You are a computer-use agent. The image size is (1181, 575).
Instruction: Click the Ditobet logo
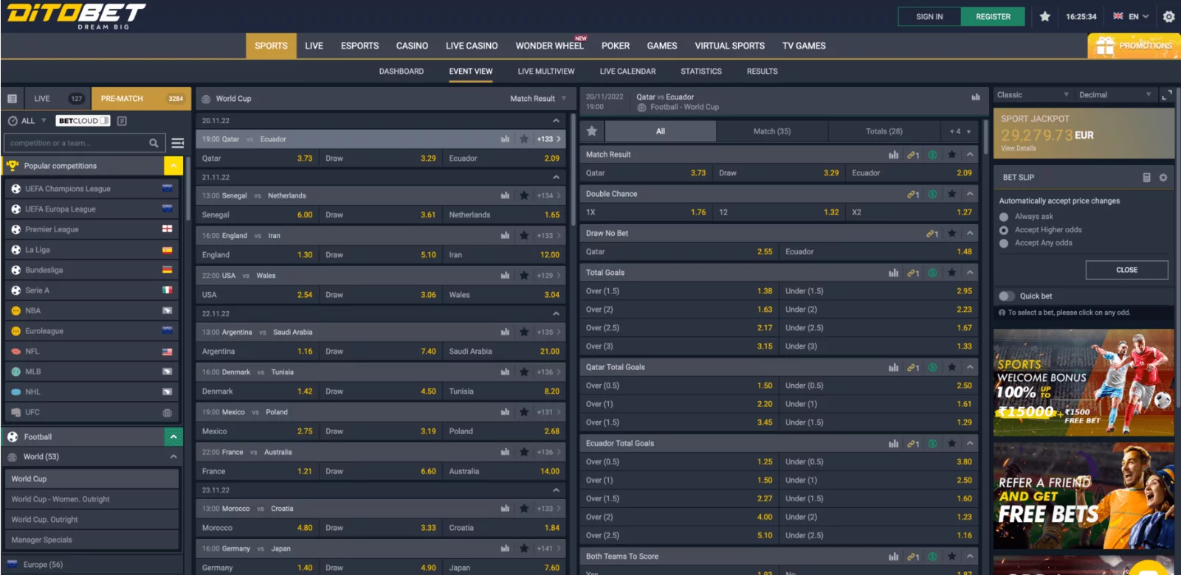(76, 16)
